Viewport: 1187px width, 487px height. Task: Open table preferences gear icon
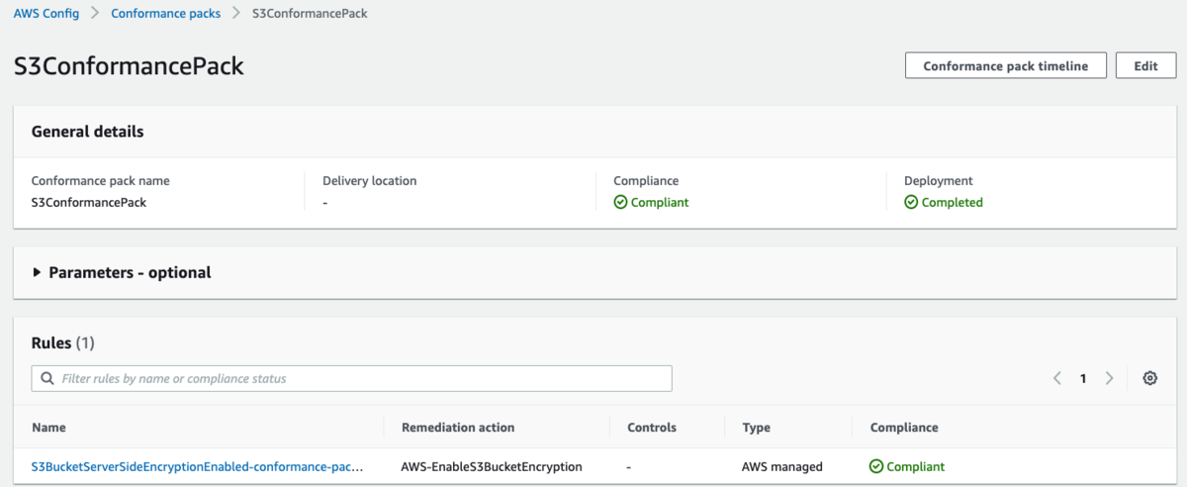point(1149,378)
